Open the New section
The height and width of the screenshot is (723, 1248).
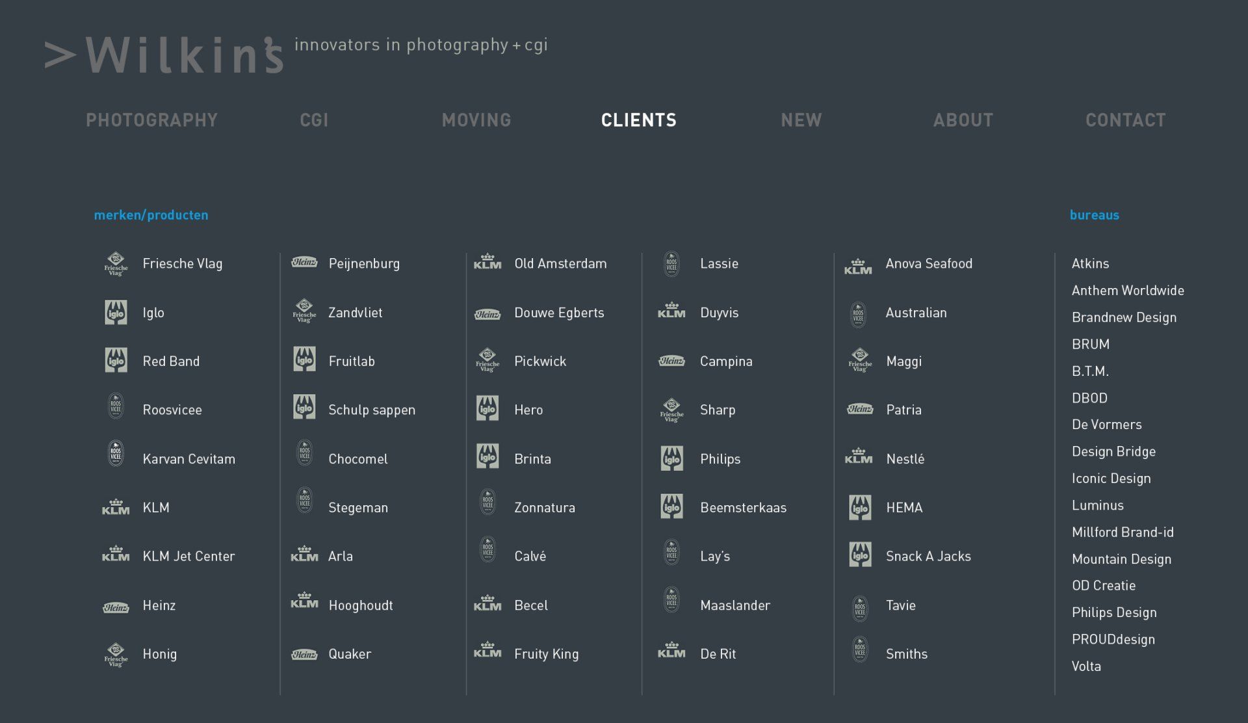click(801, 120)
